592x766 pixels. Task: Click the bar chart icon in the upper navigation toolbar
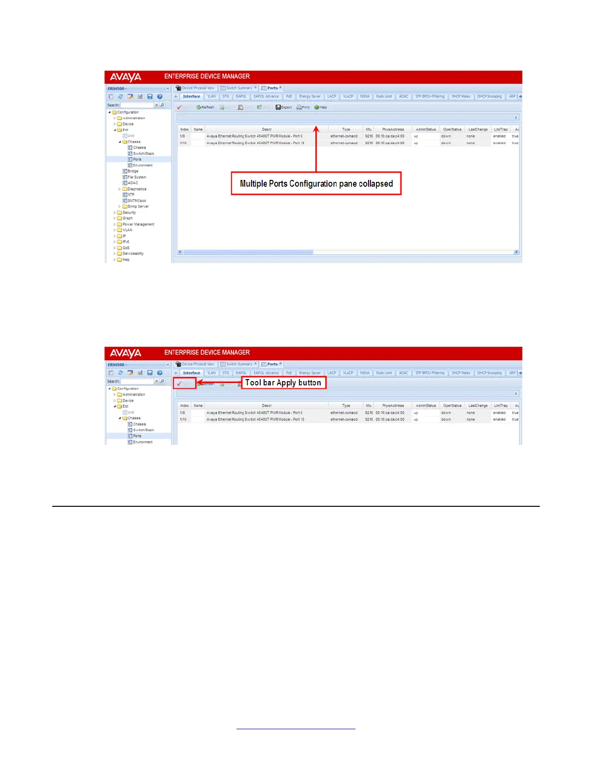(x=140, y=97)
